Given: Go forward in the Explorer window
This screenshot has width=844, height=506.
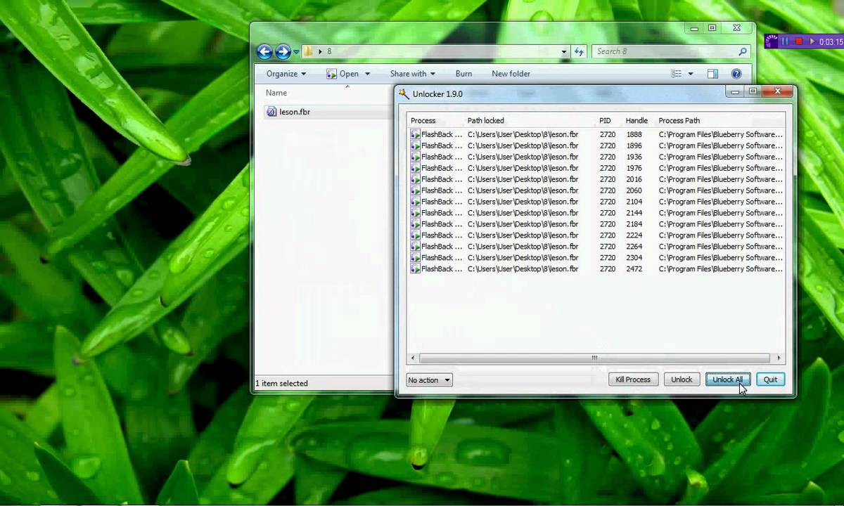Looking at the screenshot, I should point(283,51).
